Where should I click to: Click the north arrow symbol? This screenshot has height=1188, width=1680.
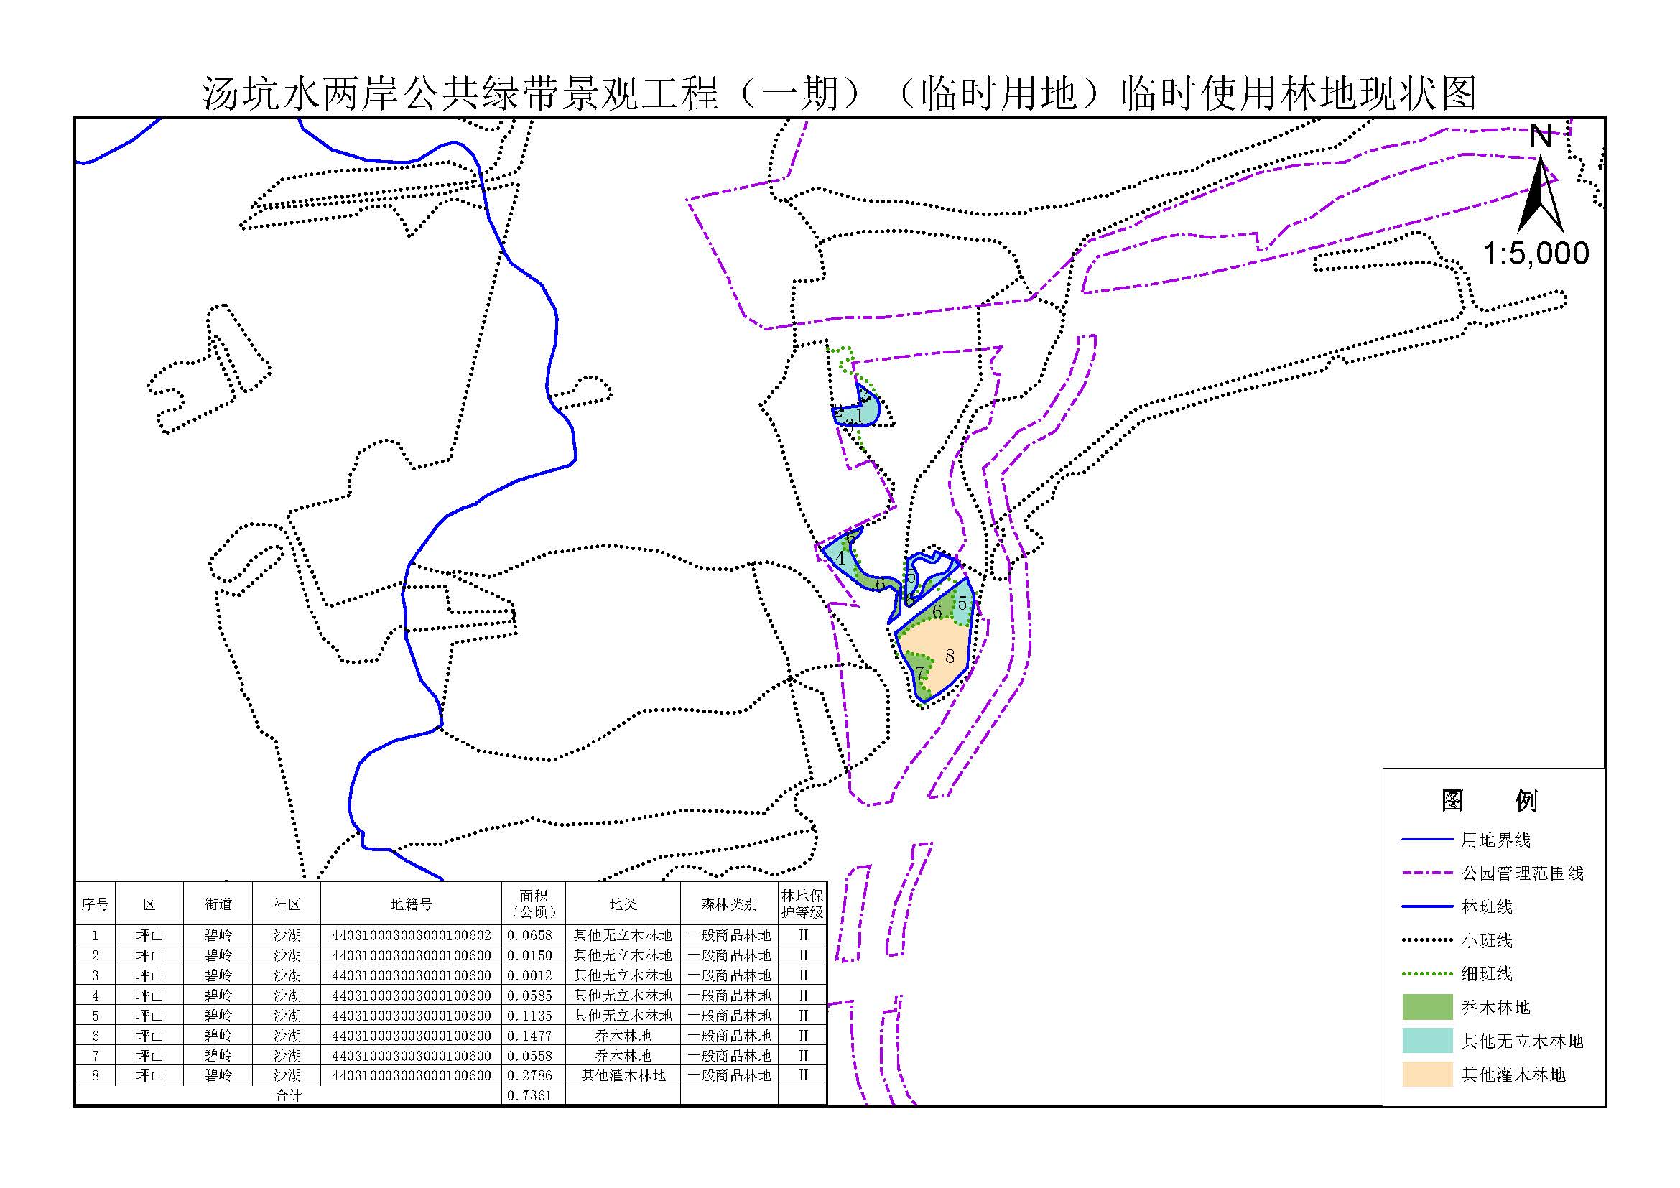coord(1540,194)
